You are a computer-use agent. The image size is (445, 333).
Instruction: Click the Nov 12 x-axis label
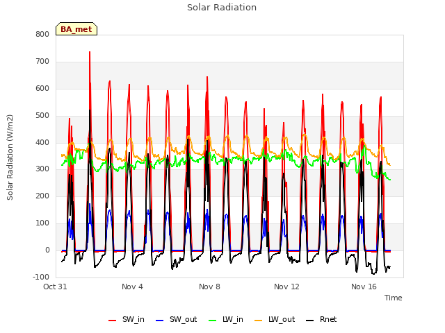(286, 287)
